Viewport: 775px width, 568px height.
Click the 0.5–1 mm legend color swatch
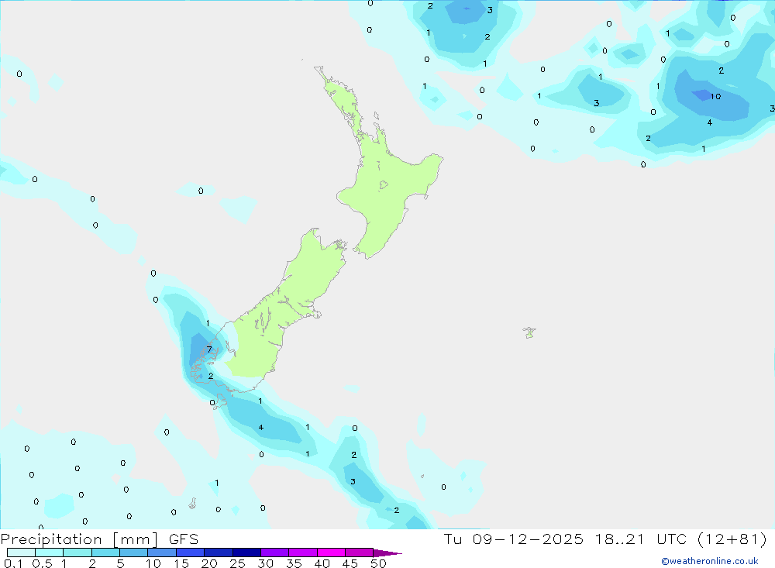click(49, 553)
